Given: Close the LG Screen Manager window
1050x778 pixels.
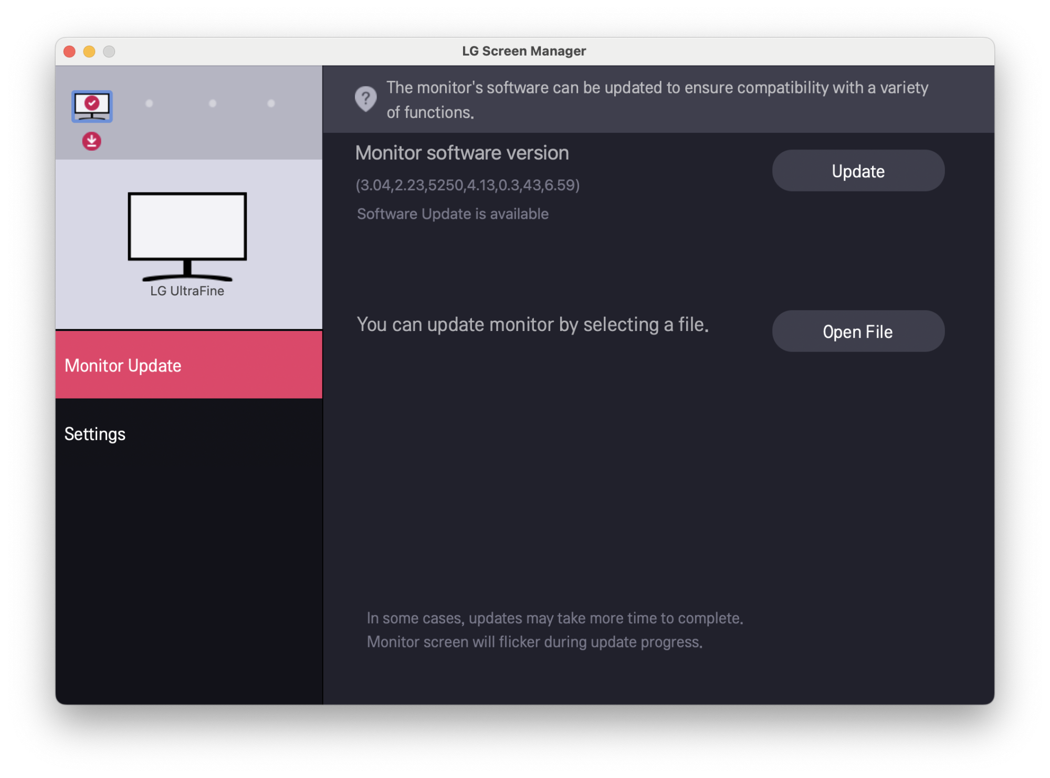Looking at the screenshot, I should tap(69, 51).
